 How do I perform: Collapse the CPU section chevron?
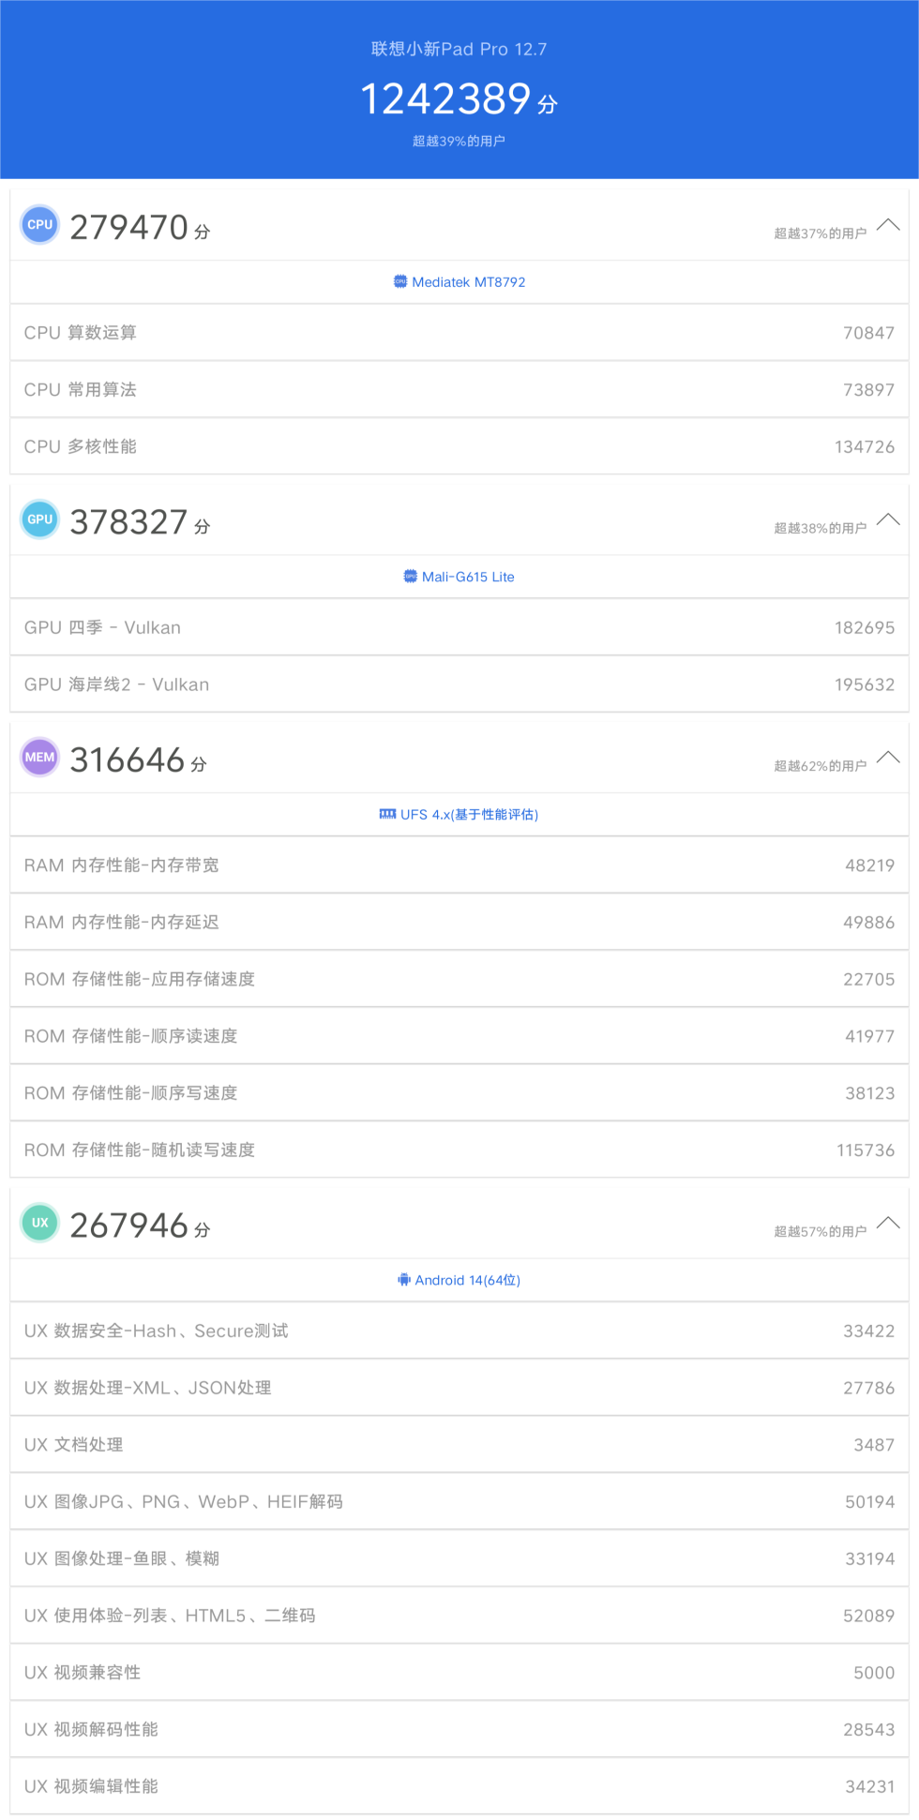click(888, 225)
